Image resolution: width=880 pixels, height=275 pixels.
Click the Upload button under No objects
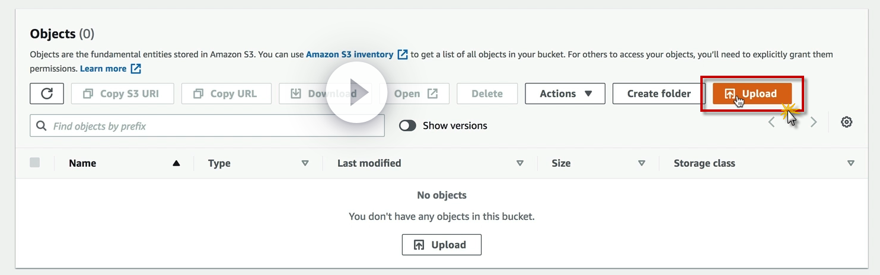coord(441,245)
